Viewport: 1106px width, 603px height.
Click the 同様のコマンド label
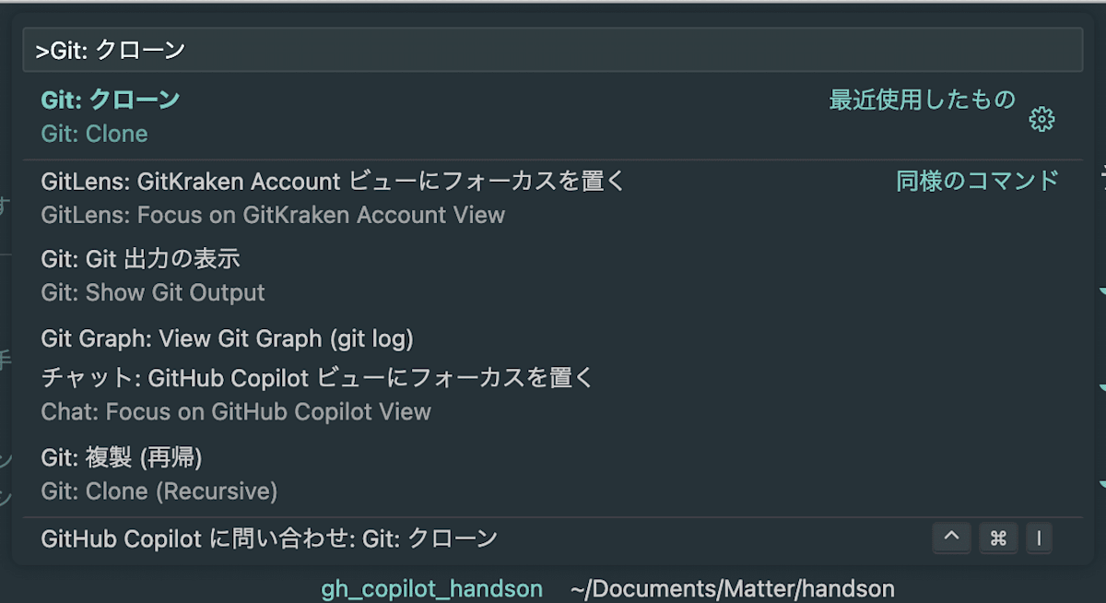click(978, 181)
